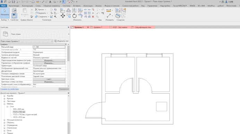The height and width of the screenshot is (134, 240).
Task: Open the Type Properties icon in the ribbon
Action: [x=14, y=10]
